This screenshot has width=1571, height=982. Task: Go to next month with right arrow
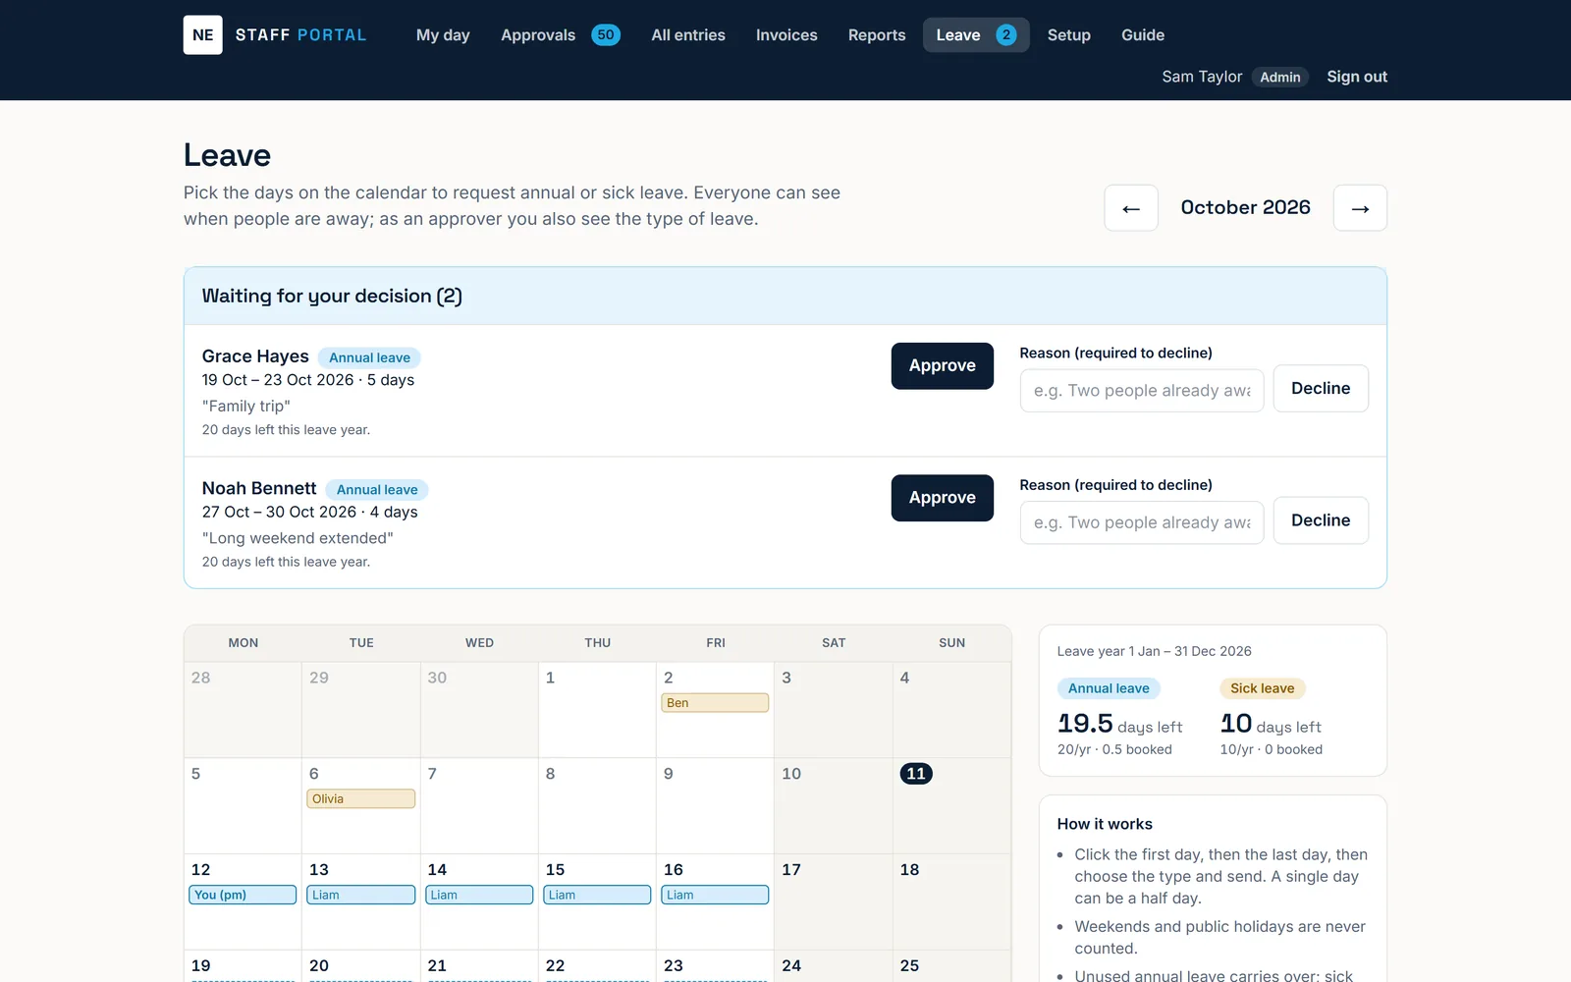1360,208
